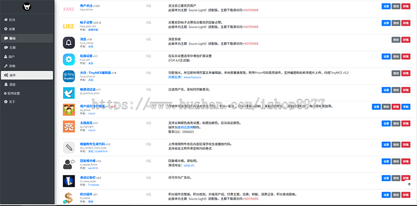Open the 积分插件 title link

pyautogui.click(x=86, y=195)
